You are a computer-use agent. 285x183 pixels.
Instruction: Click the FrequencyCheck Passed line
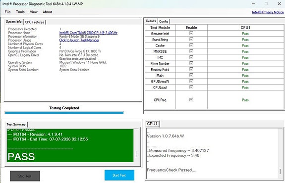point(171,170)
